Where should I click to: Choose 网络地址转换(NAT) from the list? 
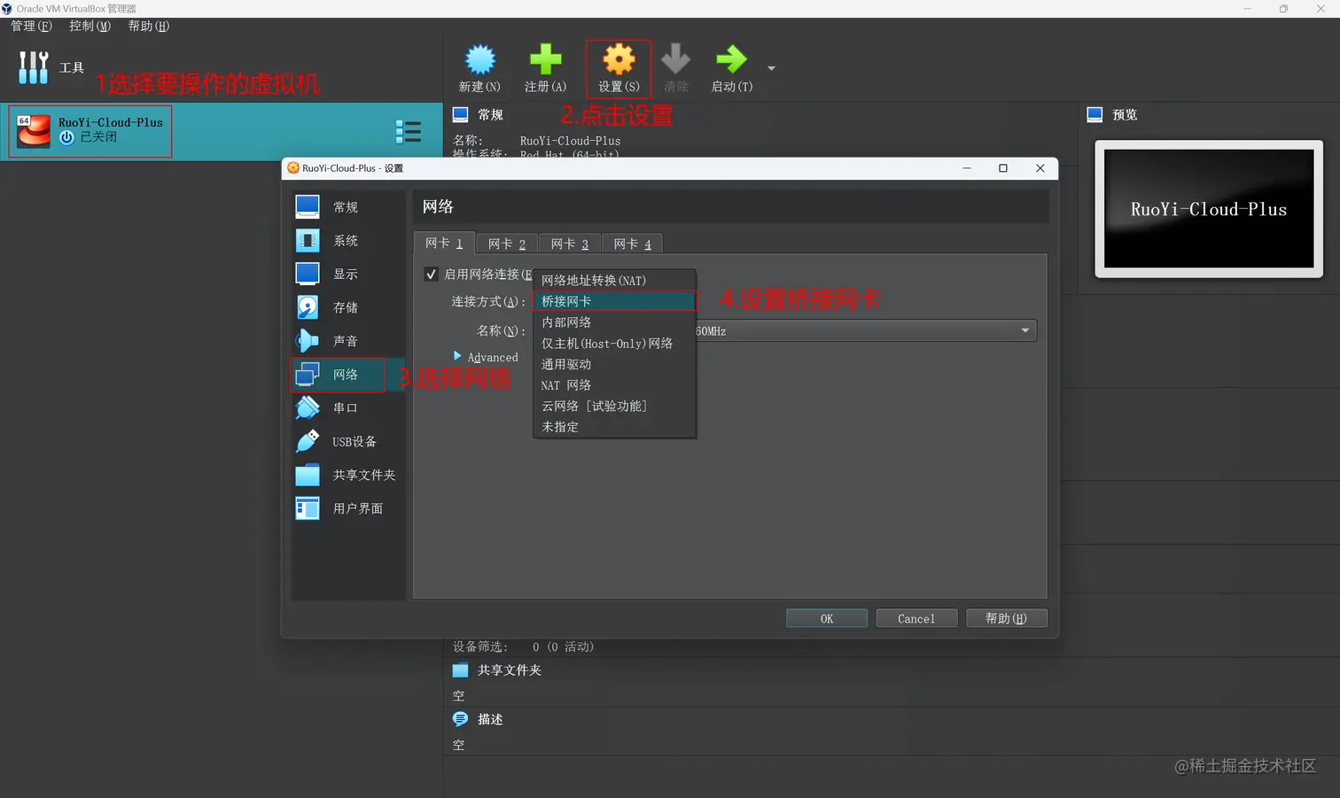click(x=614, y=280)
